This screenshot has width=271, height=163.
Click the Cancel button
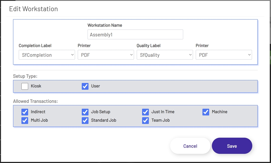click(x=190, y=146)
